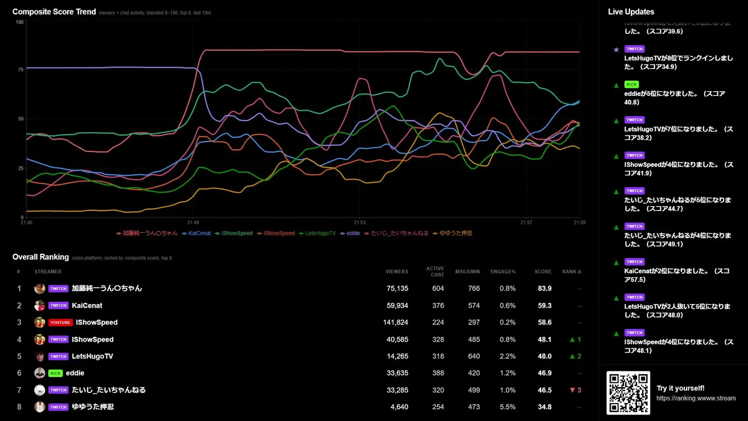Toggle ゆゆうた押忍 series in chart legend

coord(452,233)
